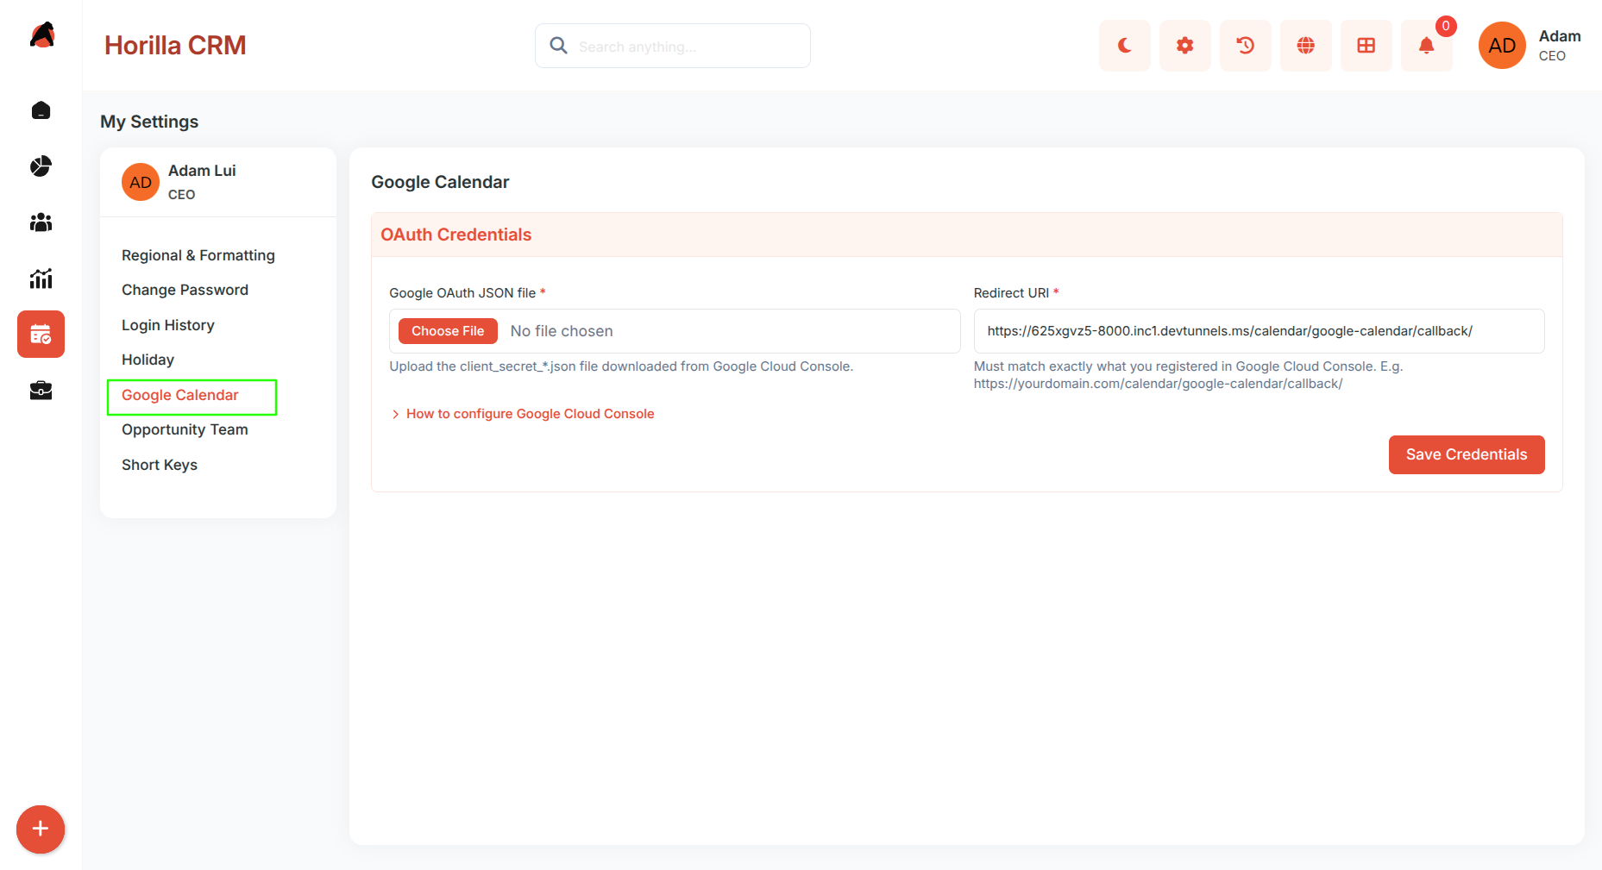Open Short Keys settings

(160, 465)
